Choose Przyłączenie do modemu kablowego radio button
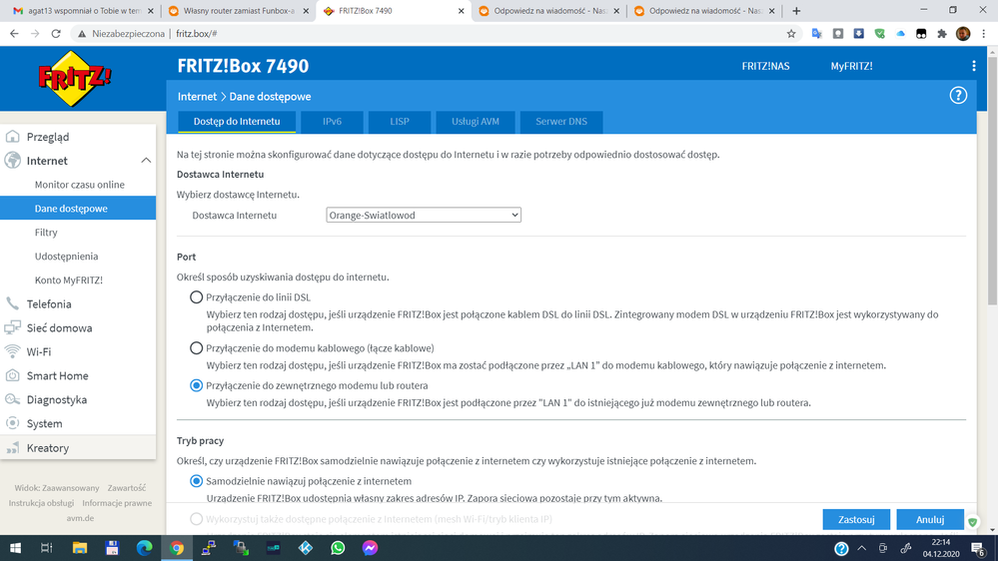Screen dimensions: 998x561 point(197,348)
